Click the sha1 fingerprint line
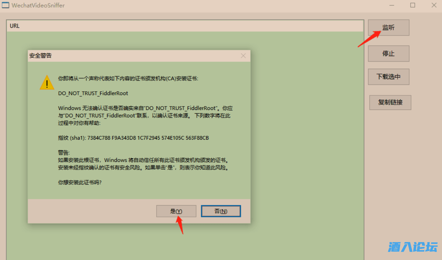 point(133,138)
